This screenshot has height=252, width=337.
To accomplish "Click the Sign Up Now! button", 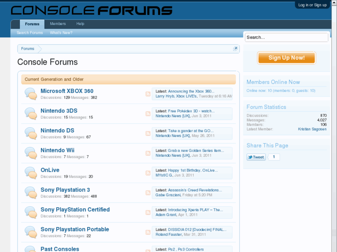I will tap(286, 58).
